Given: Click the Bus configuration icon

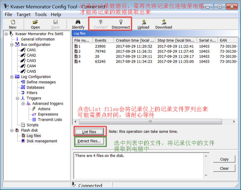Looking at the screenshot, I should [17, 45].
